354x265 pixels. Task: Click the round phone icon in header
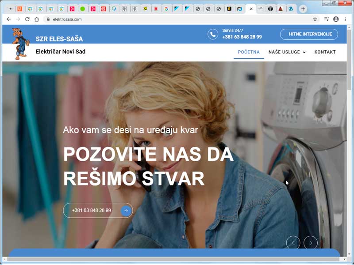click(213, 34)
